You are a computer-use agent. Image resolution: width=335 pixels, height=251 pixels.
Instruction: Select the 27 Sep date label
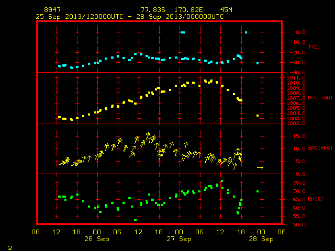tap(179, 239)
